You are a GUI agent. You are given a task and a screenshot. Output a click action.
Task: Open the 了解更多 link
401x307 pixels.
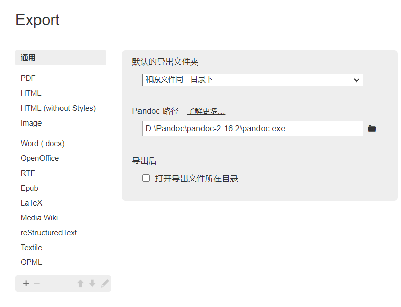pos(206,111)
